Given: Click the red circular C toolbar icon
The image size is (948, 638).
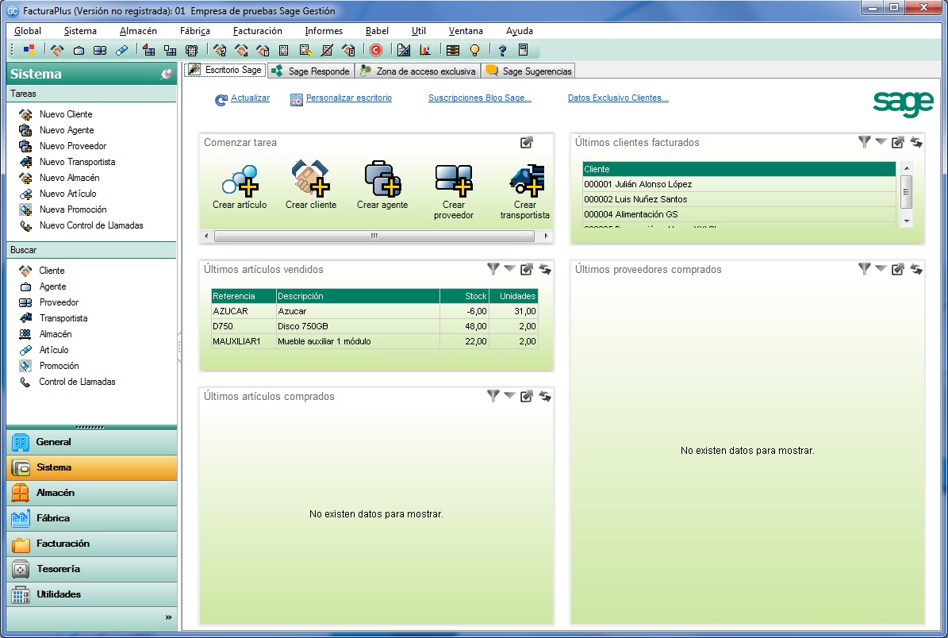Looking at the screenshot, I should [376, 49].
